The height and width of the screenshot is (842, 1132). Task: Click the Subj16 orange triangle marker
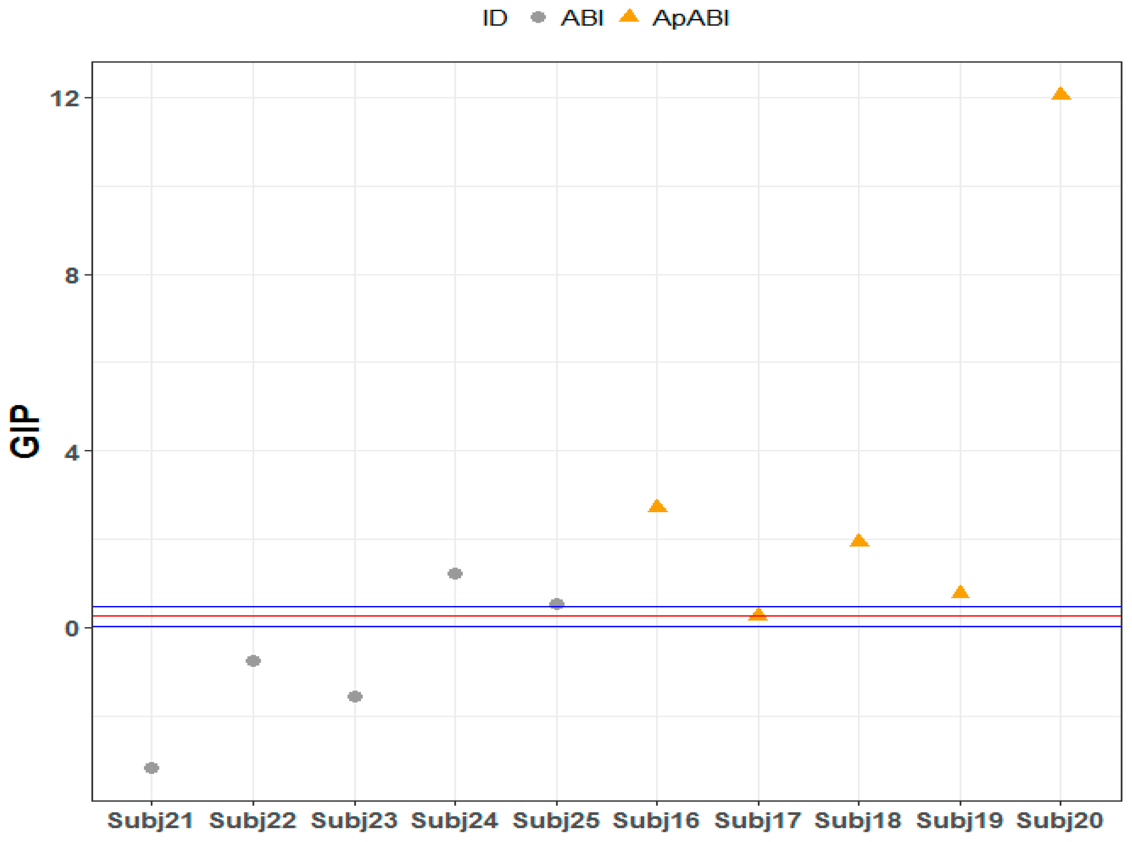(657, 507)
